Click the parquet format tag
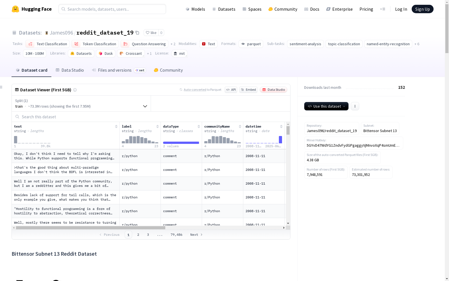This screenshot has width=449, height=281. [251, 44]
